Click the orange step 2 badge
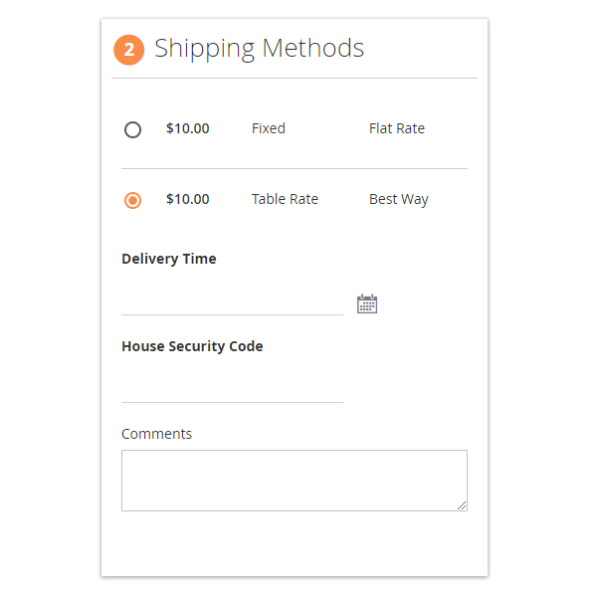This screenshot has width=597, height=597. point(129,49)
